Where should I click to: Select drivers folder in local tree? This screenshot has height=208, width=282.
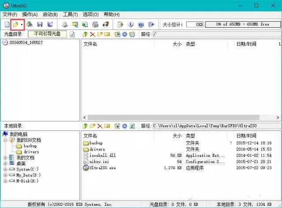[x=31, y=152]
